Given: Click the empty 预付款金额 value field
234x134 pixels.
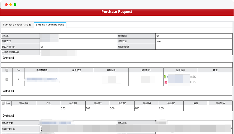Looking at the screenshot, I should click(194, 47).
